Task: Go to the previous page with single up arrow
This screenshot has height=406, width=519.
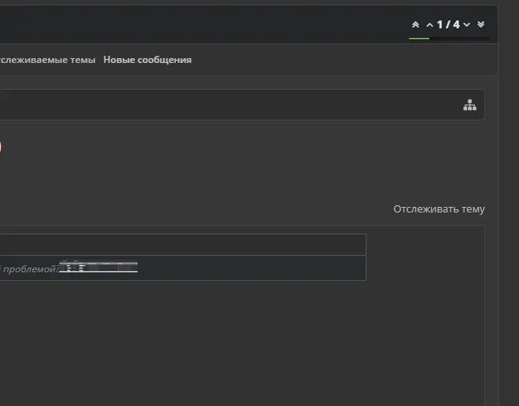Action: [x=429, y=25]
